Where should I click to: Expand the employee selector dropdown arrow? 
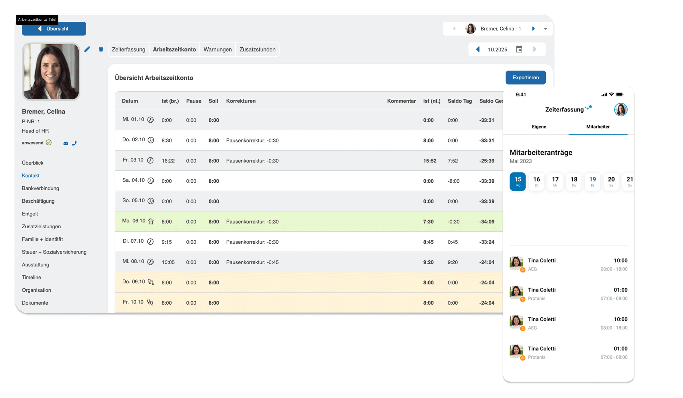(x=545, y=29)
